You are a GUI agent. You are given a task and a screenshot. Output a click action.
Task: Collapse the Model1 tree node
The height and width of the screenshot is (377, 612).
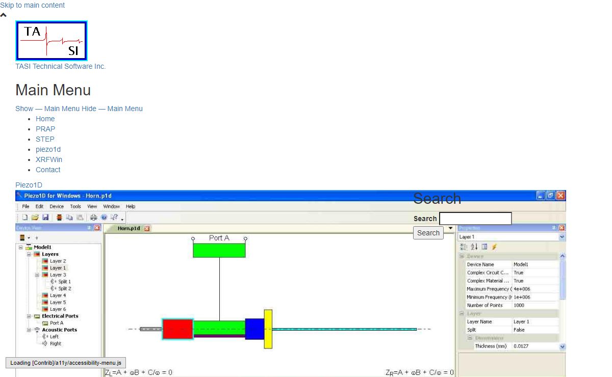coord(20,247)
